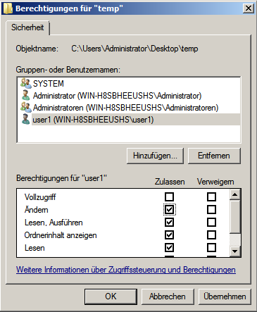Confirm with the OK button
The height and width of the screenshot is (312, 257).
pos(111,297)
